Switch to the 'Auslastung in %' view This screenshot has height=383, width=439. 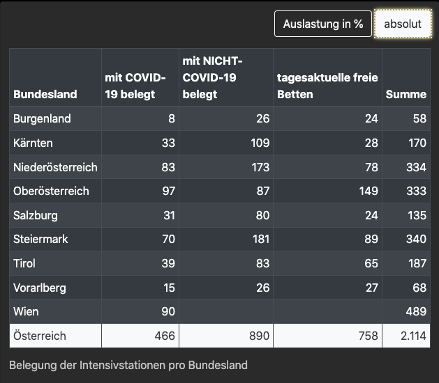click(x=323, y=24)
